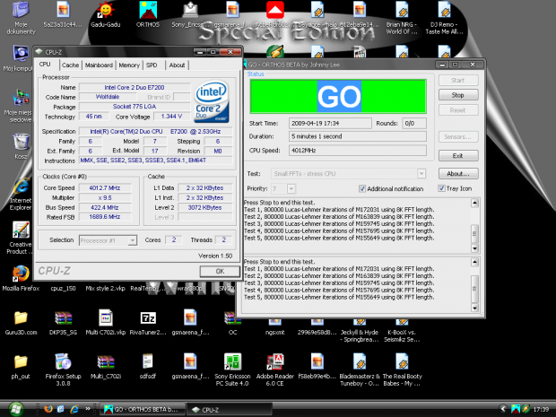Click upper log scrollbar down arrow in ORTHOS

tap(474, 248)
